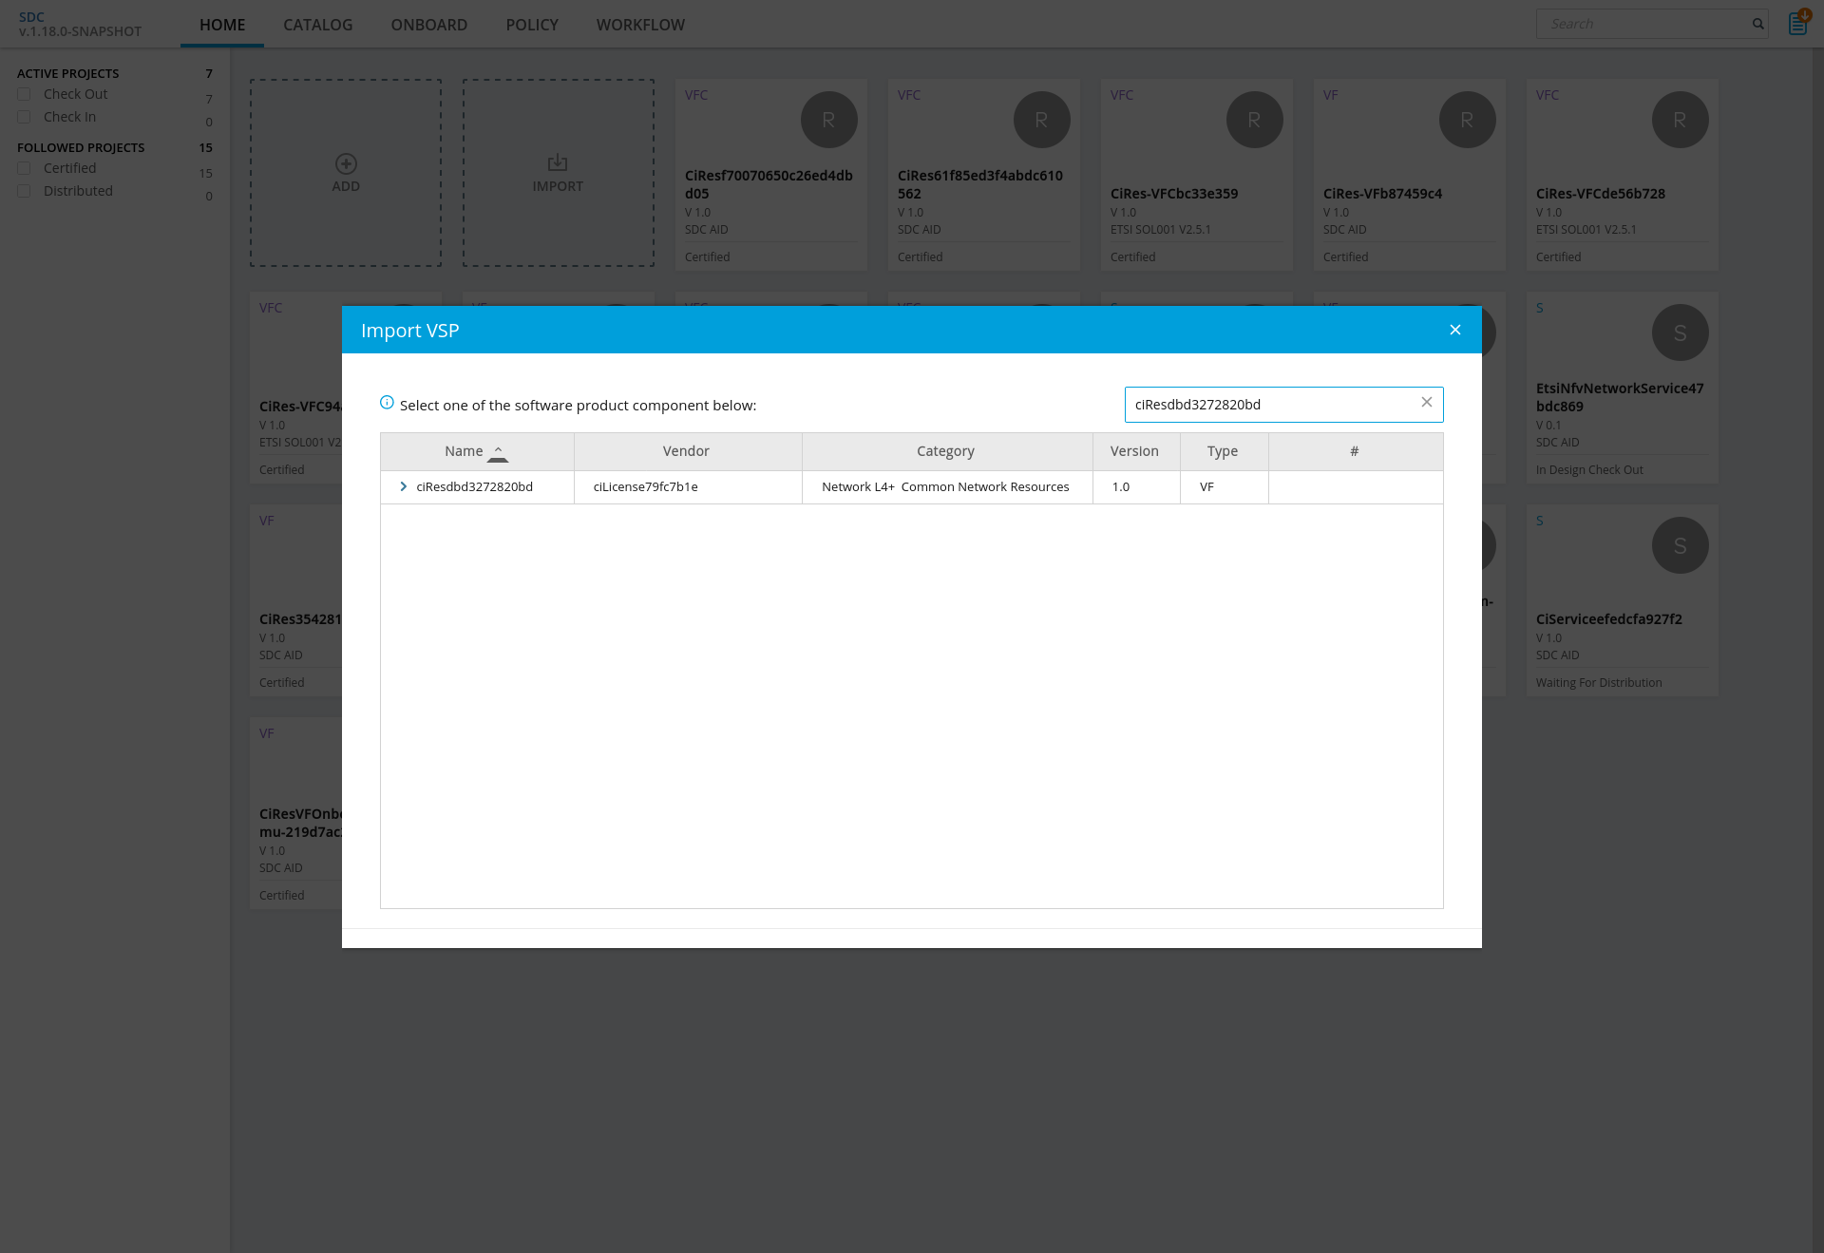Click the FOLLOWED PROJECTS heading
1824x1253 pixels.
[81, 147]
